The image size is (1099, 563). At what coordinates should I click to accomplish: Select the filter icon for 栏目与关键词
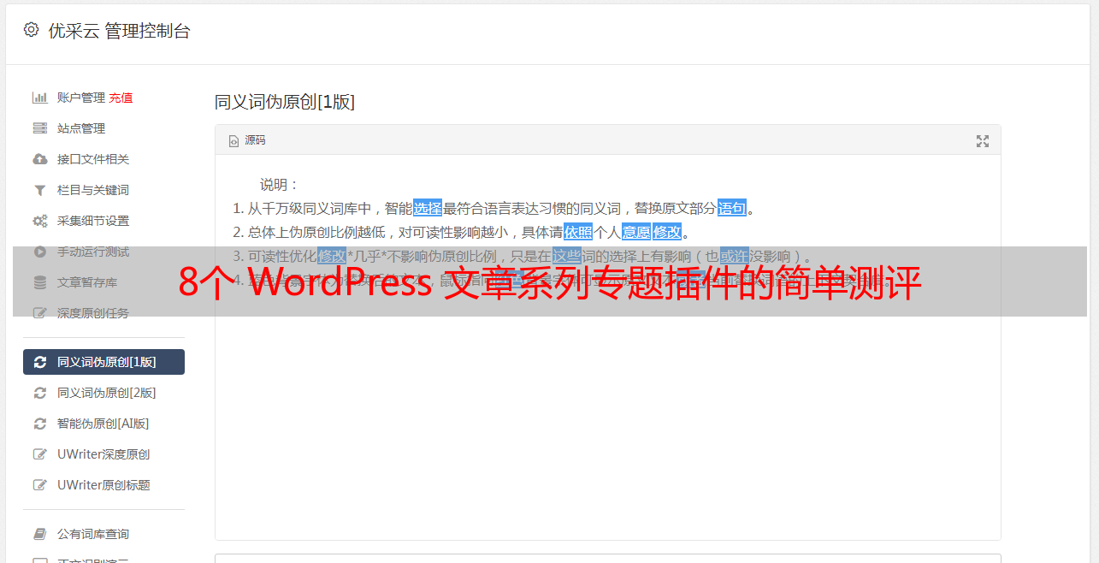pyautogui.click(x=39, y=190)
